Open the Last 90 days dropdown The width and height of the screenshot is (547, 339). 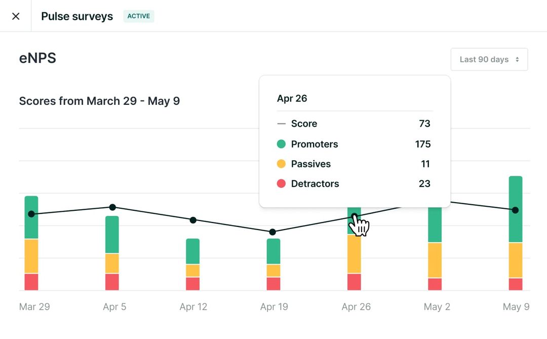[489, 59]
